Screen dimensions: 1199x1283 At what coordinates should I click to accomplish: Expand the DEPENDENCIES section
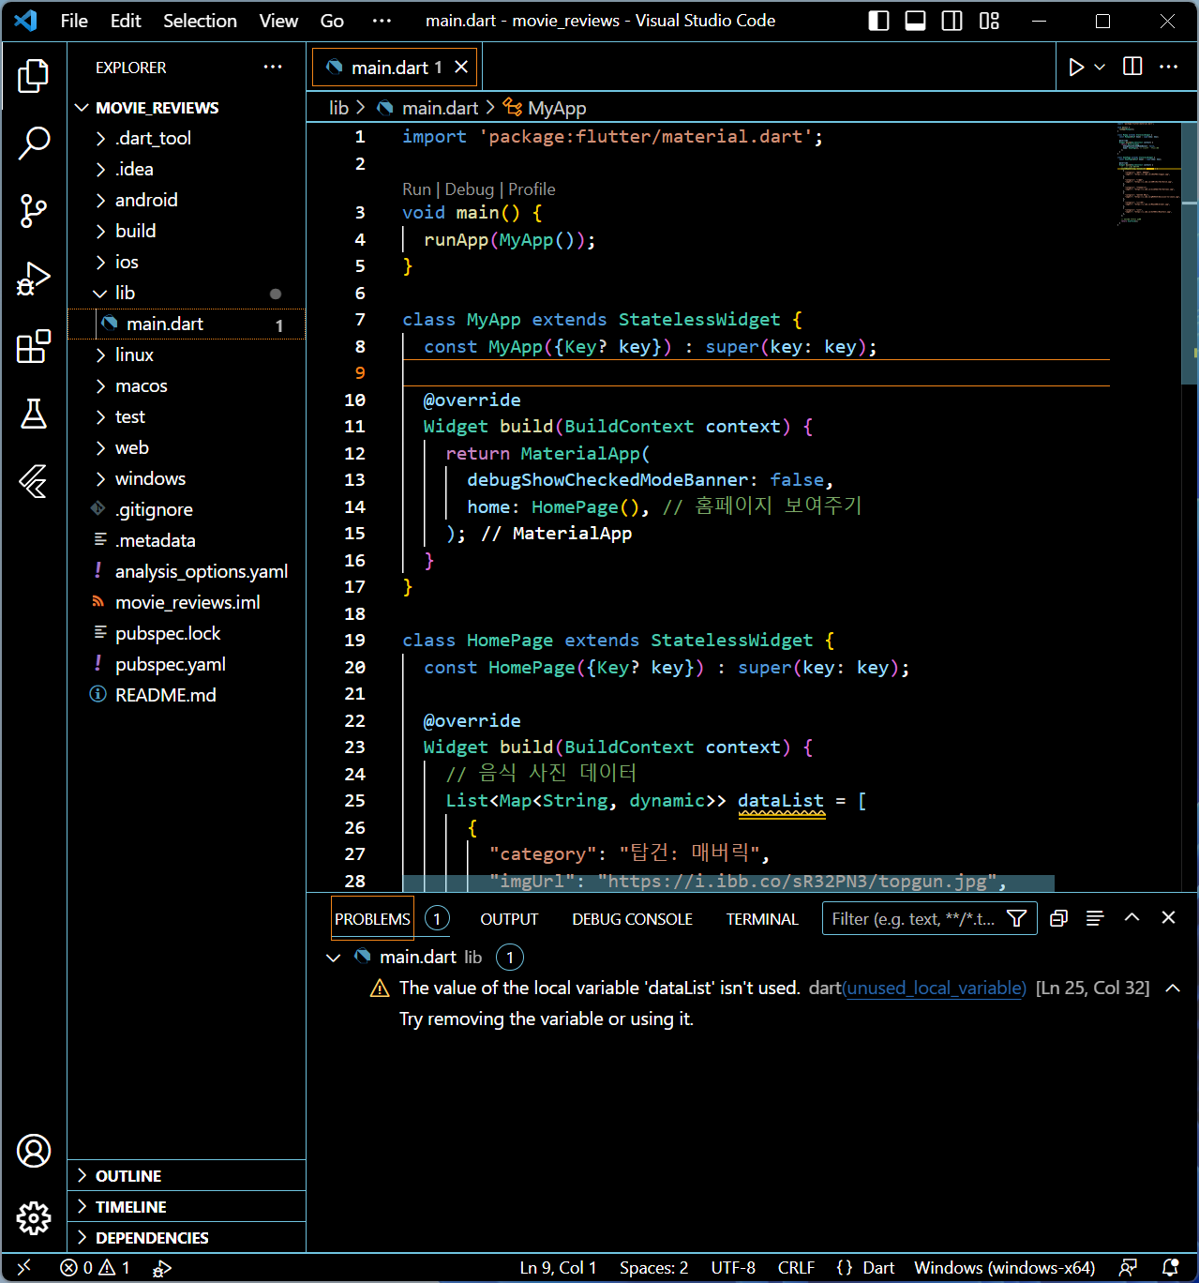pyautogui.click(x=187, y=1238)
